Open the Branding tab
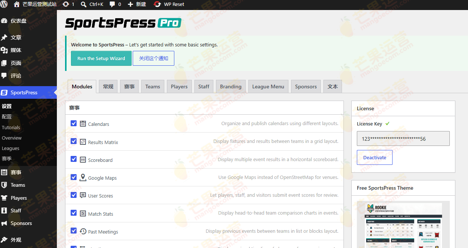The width and height of the screenshot is (468, 248). 231,87
